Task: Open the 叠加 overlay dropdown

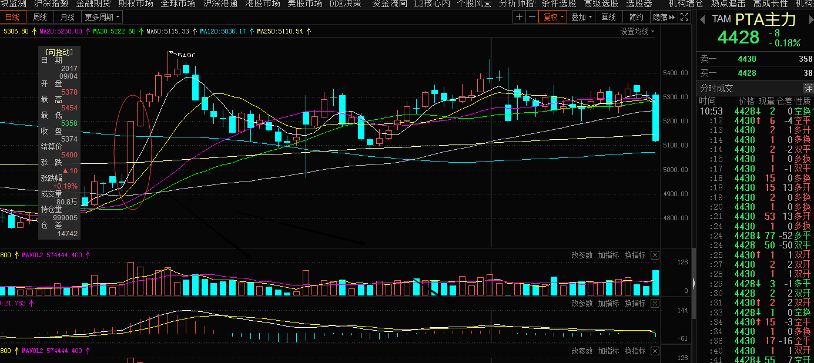Action: [x=582, y=17]
